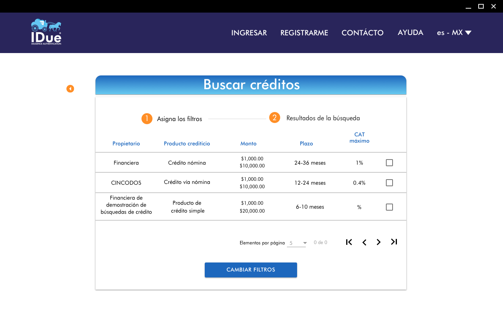The width and height of the screenshot is (503, 312).
Task: Open the AYUDA help link
Action: tap(410, 33)
